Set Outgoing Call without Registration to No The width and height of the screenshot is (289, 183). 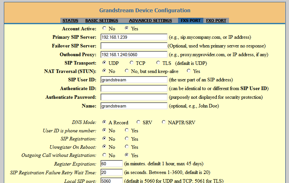(104, 155)
